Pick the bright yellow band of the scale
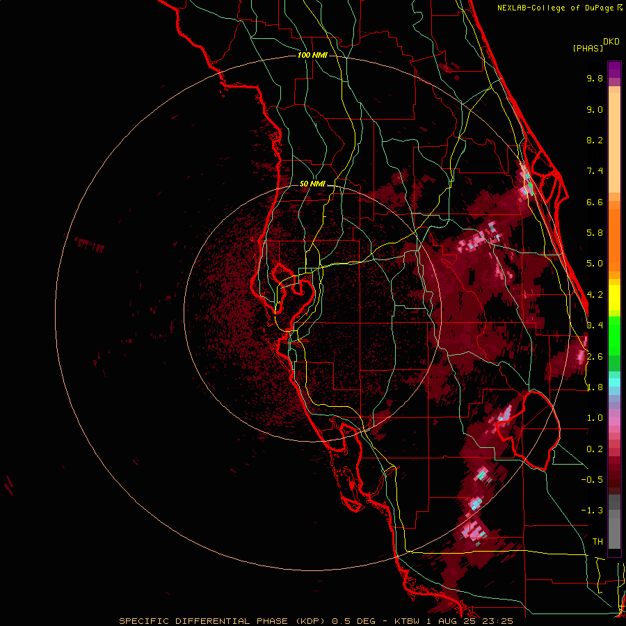The width and height of the screenshot is (626, 626). (614, 298)
